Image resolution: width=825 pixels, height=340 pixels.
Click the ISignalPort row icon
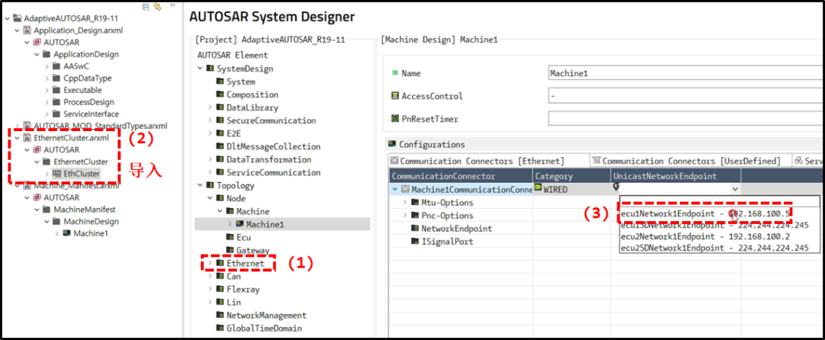point(415,242)
